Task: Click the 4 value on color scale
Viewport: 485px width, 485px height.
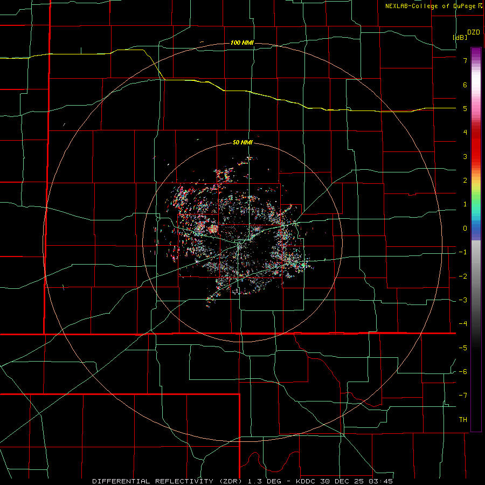Action: (x=465, y=133)
